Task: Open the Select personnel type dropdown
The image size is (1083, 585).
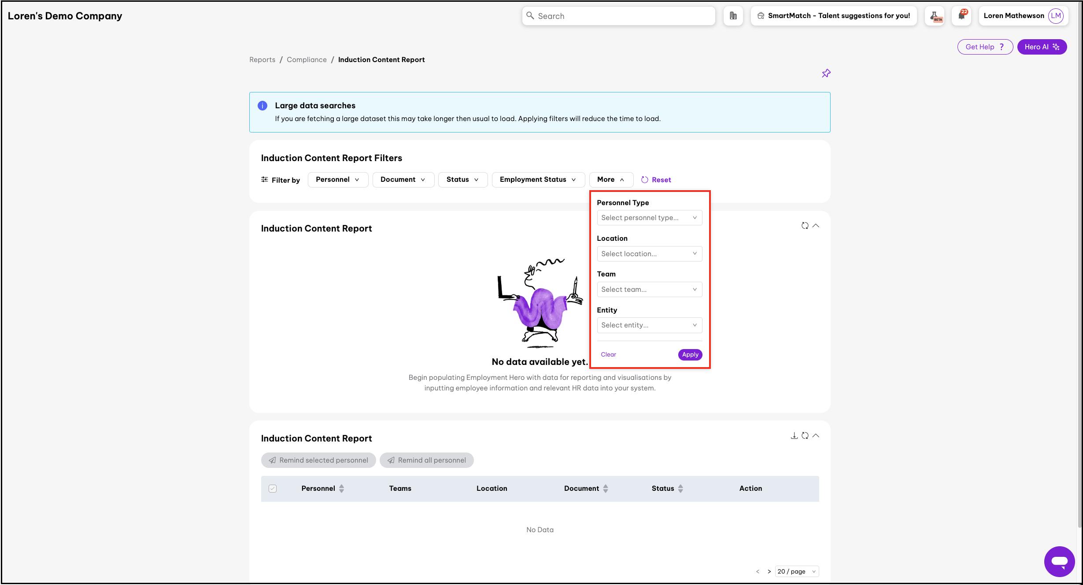Action: click(649, 217)
